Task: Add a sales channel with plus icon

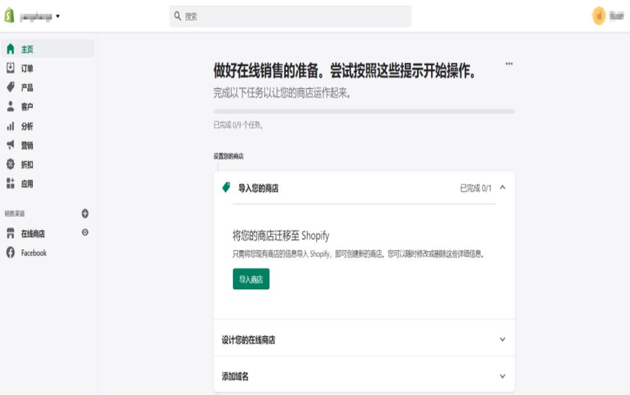Action: click(85, 213)
